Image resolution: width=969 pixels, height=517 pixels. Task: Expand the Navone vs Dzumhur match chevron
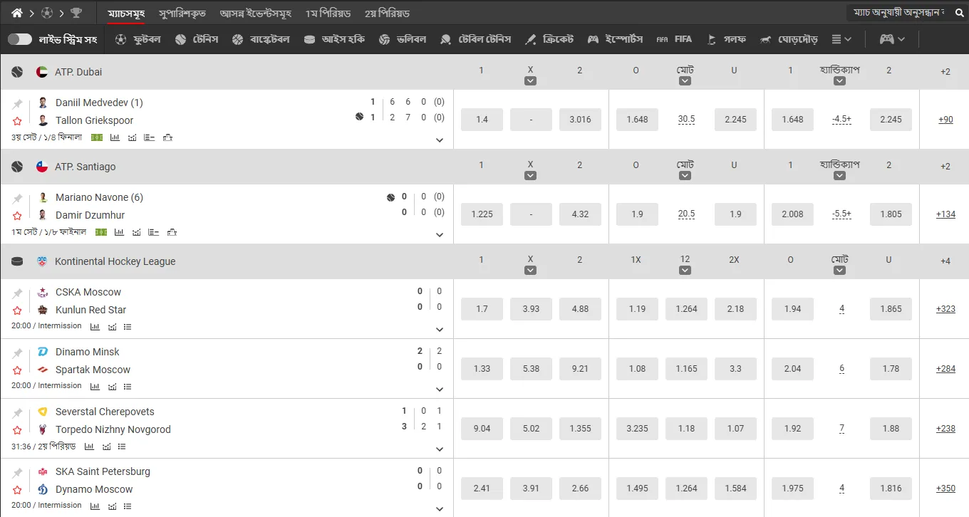tap(440, 235)
